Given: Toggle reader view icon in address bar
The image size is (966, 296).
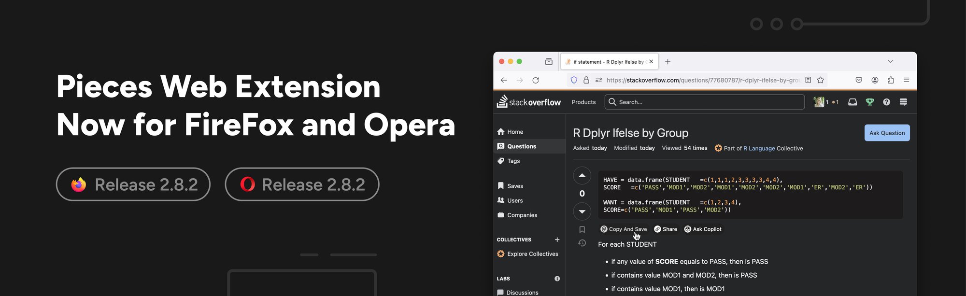Looking at the screenshot, I should pyautogui.click(x=808, y=80).
